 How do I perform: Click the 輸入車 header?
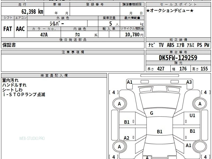tap(109, 29)
